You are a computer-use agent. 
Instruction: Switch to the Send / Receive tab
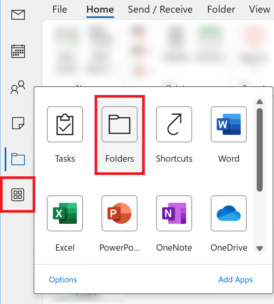tap(160, 9)
